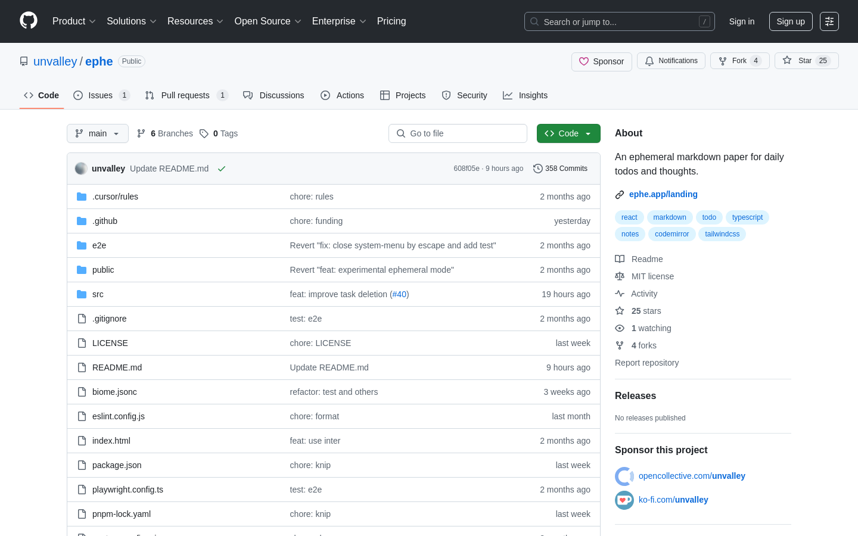The height and width of the screenshot is (536, 858).
Task: Click the tag icon next to 0 Tags
Action: click(204, 133)
